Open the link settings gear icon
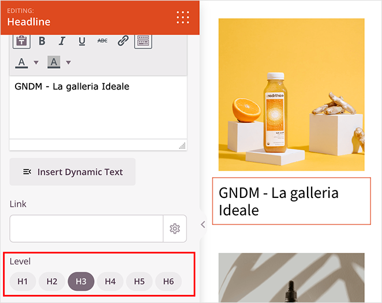 [175, 229]
